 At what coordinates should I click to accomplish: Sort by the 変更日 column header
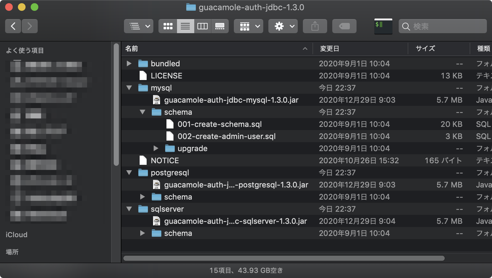pyautogui.click(x=360, y=48)
